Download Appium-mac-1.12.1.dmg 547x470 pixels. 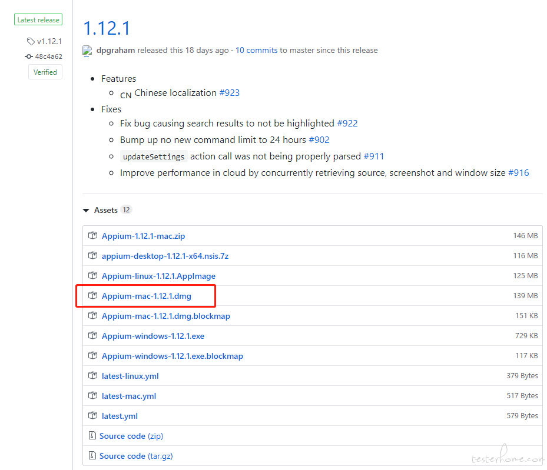click(x=147, y=296)
